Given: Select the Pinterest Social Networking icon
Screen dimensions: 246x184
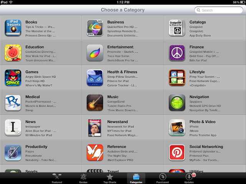Looking at the screenshot, I should 177,153.
